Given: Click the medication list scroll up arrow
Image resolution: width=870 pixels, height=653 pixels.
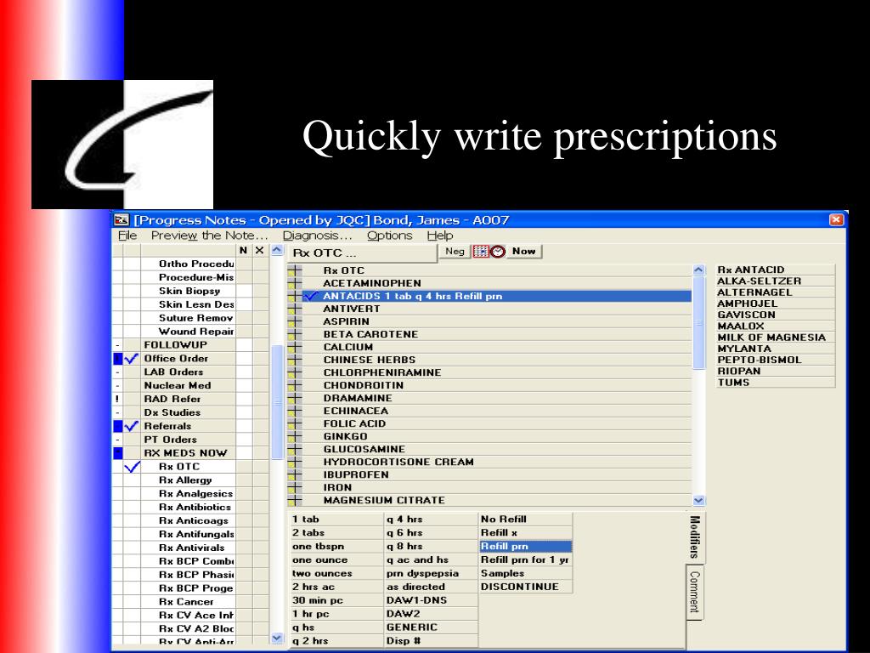Looking at the screenshot, I should (x=698, y=270).
